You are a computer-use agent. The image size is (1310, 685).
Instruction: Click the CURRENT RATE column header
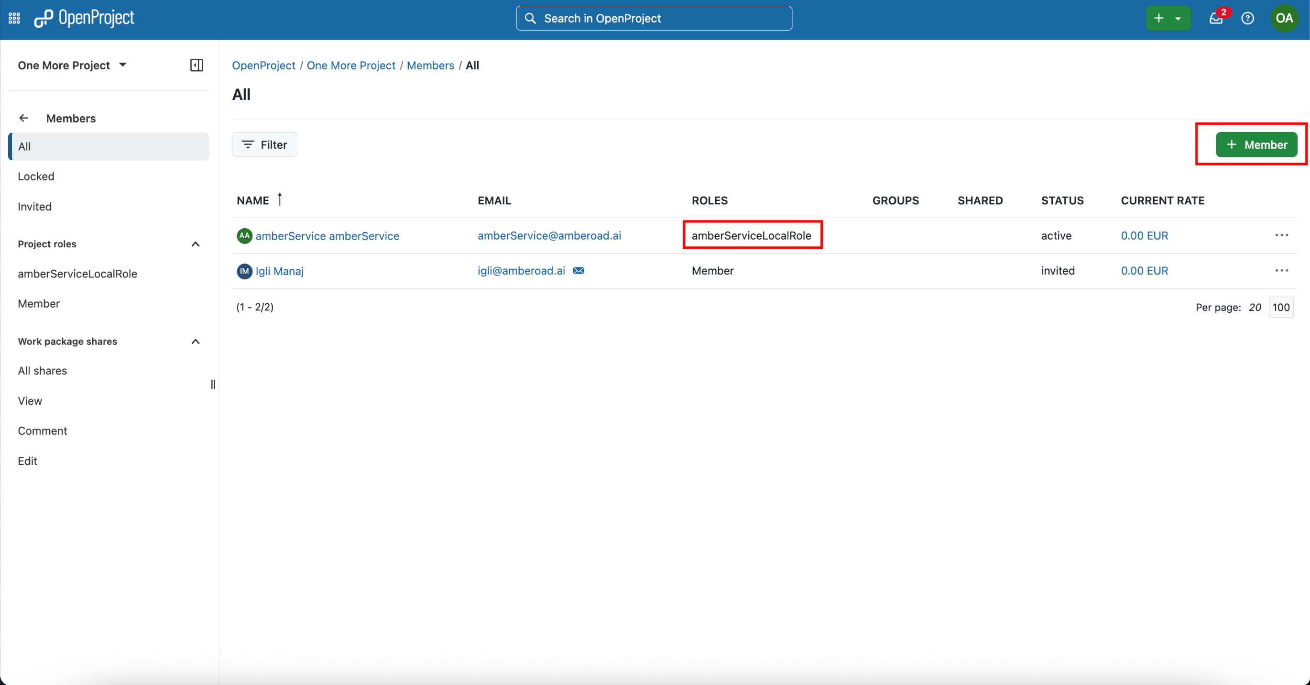click(1163, 200)
